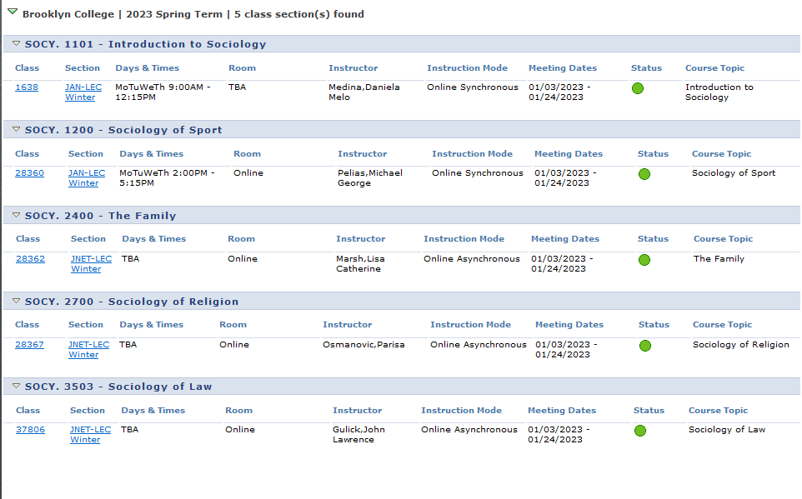
Task: Click Online Asynchronous mode for Sociology of Religion
Action: pos(479,345)
